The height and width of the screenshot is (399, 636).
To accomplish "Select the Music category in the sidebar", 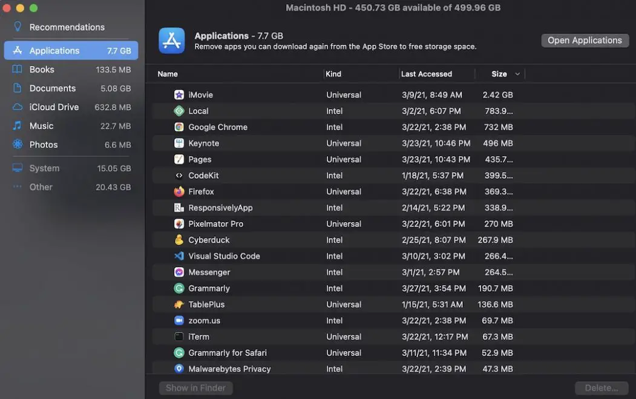I will tap(41, 126).
